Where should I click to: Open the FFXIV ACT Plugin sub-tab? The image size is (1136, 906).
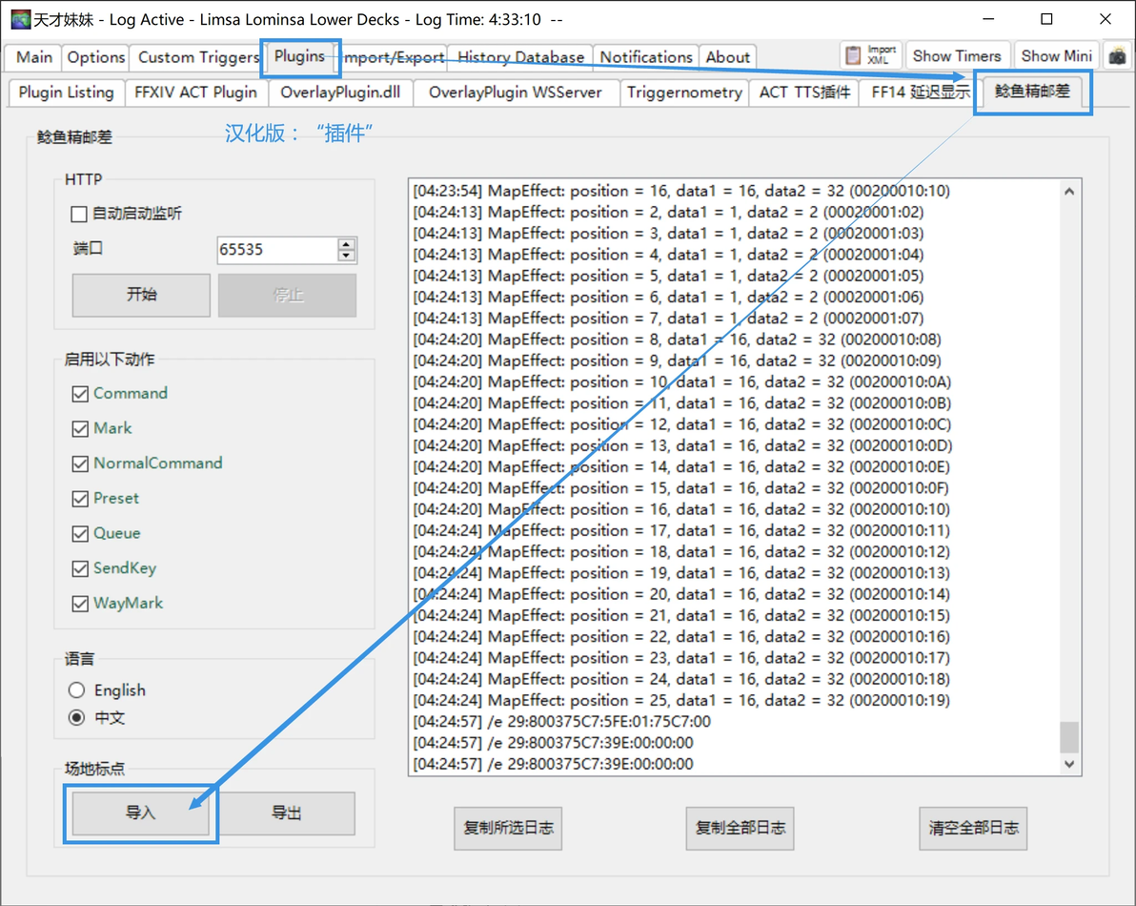[195, 93]
